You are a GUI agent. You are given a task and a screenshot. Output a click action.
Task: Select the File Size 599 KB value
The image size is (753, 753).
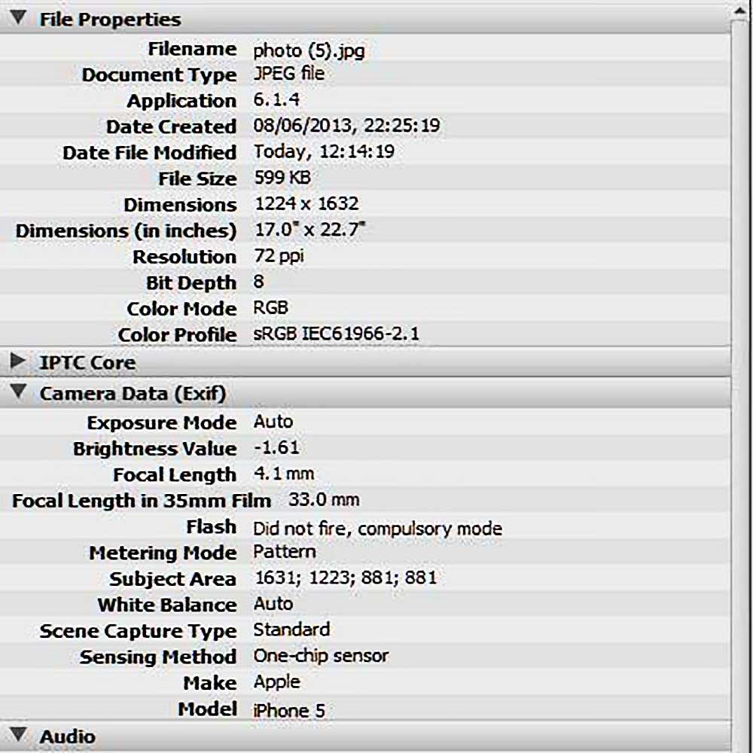282,178
